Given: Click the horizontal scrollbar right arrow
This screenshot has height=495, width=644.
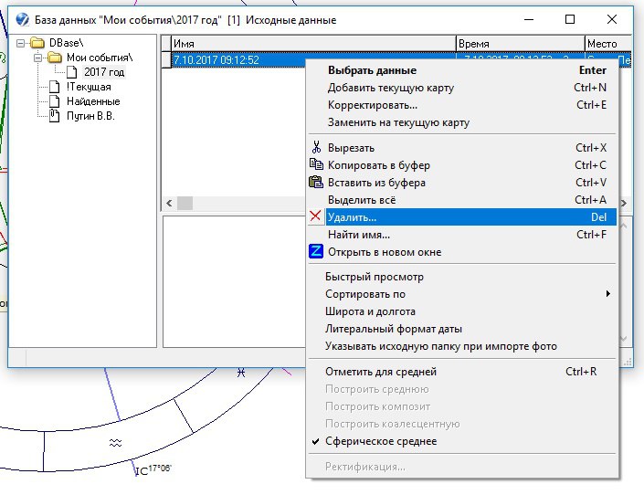Looking at the screenshot, I should click(x=624, y=203).
